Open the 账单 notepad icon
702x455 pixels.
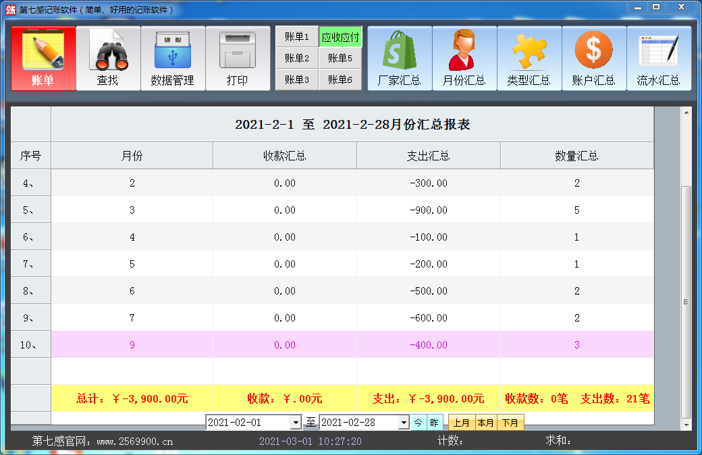pyautogui.click(x=43, y=58)
